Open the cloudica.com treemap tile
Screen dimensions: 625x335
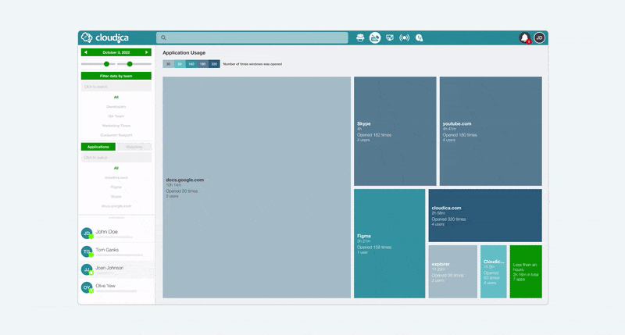[x=485, y=216]
